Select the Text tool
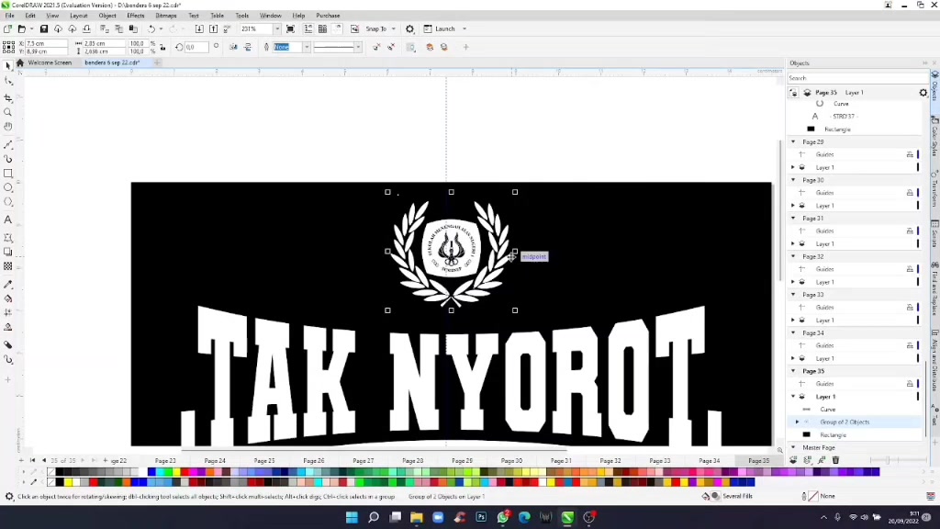940x529 pixels. (x=7, y=219)
